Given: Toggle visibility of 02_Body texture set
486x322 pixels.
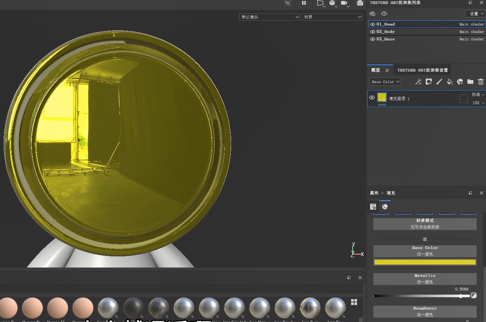Looking at the screenshot, I should click(x=373, y=32).
